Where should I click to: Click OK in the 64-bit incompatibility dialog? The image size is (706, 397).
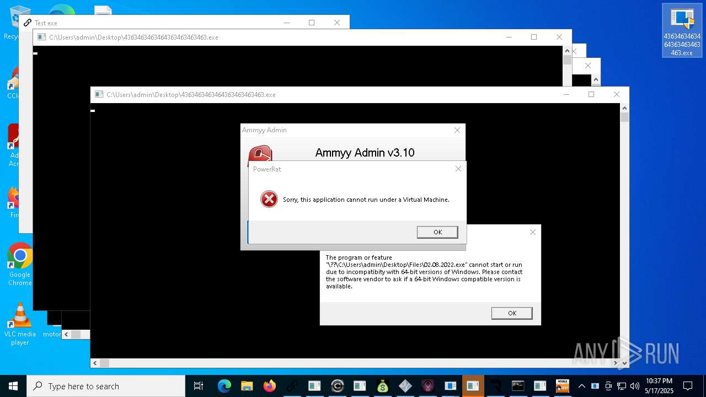[x=512, y=313]
